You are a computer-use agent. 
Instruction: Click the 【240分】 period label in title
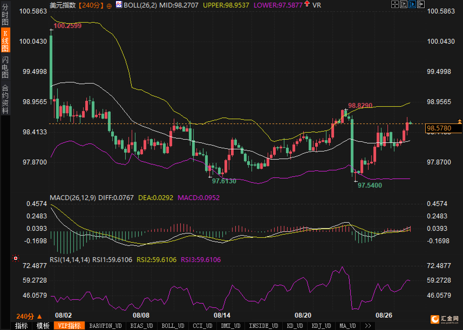coord(91,5)
